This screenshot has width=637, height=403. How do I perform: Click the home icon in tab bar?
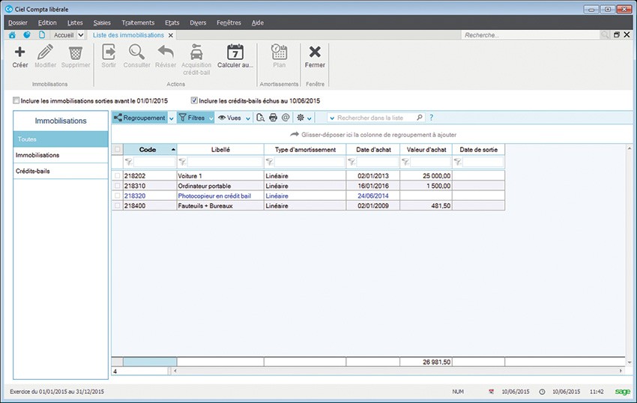click(x=12, y=35)
